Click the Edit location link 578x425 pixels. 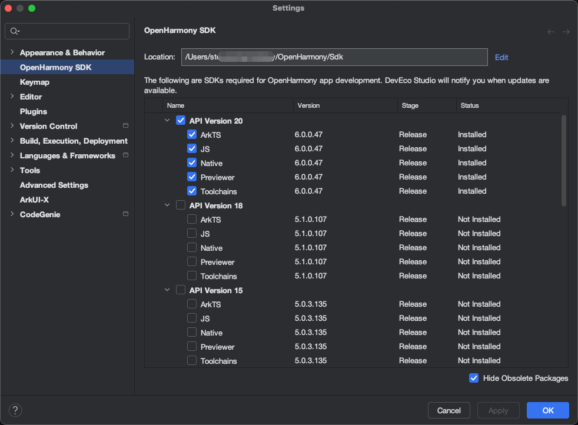[501, 58]
